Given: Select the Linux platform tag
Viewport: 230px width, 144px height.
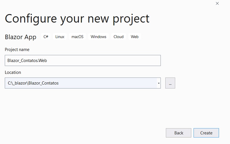Looking at the screenshot, I should (x=60, y=37).
